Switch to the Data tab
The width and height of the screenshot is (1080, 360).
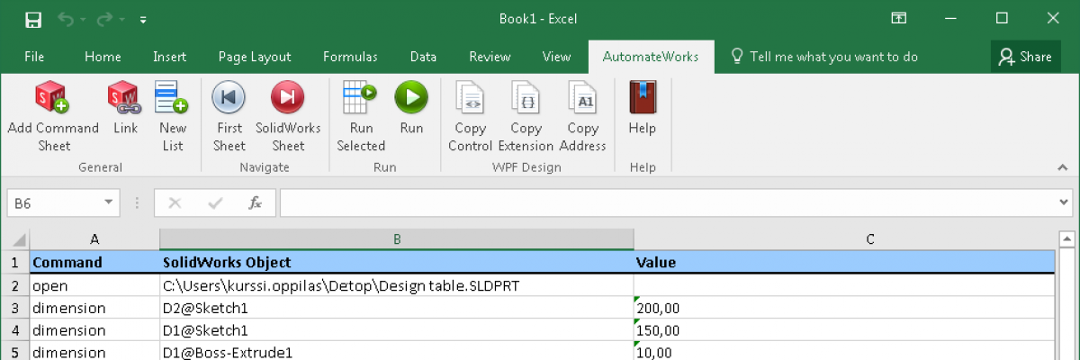pyautogui.click(x=423, y=56)
